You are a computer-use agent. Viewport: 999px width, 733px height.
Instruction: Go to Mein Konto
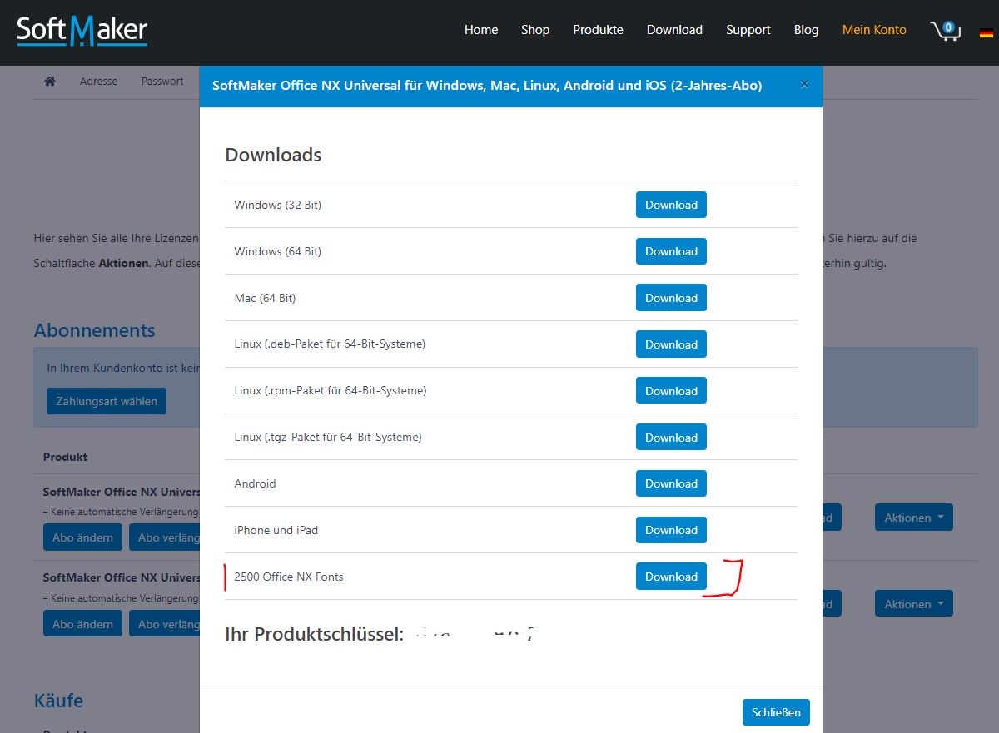click(874, 30)
